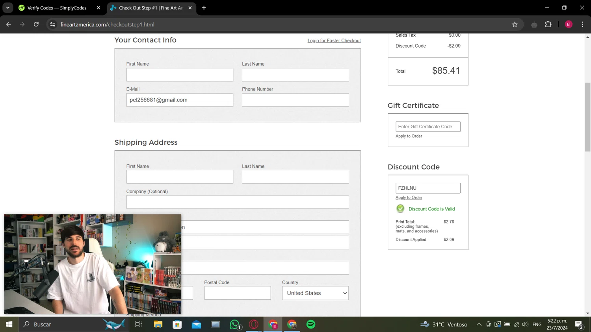Switch to the Verify Codes SimplyCodes tab
Image resolution: width=591 pixels, height=332 pixels.
[57, 8]
